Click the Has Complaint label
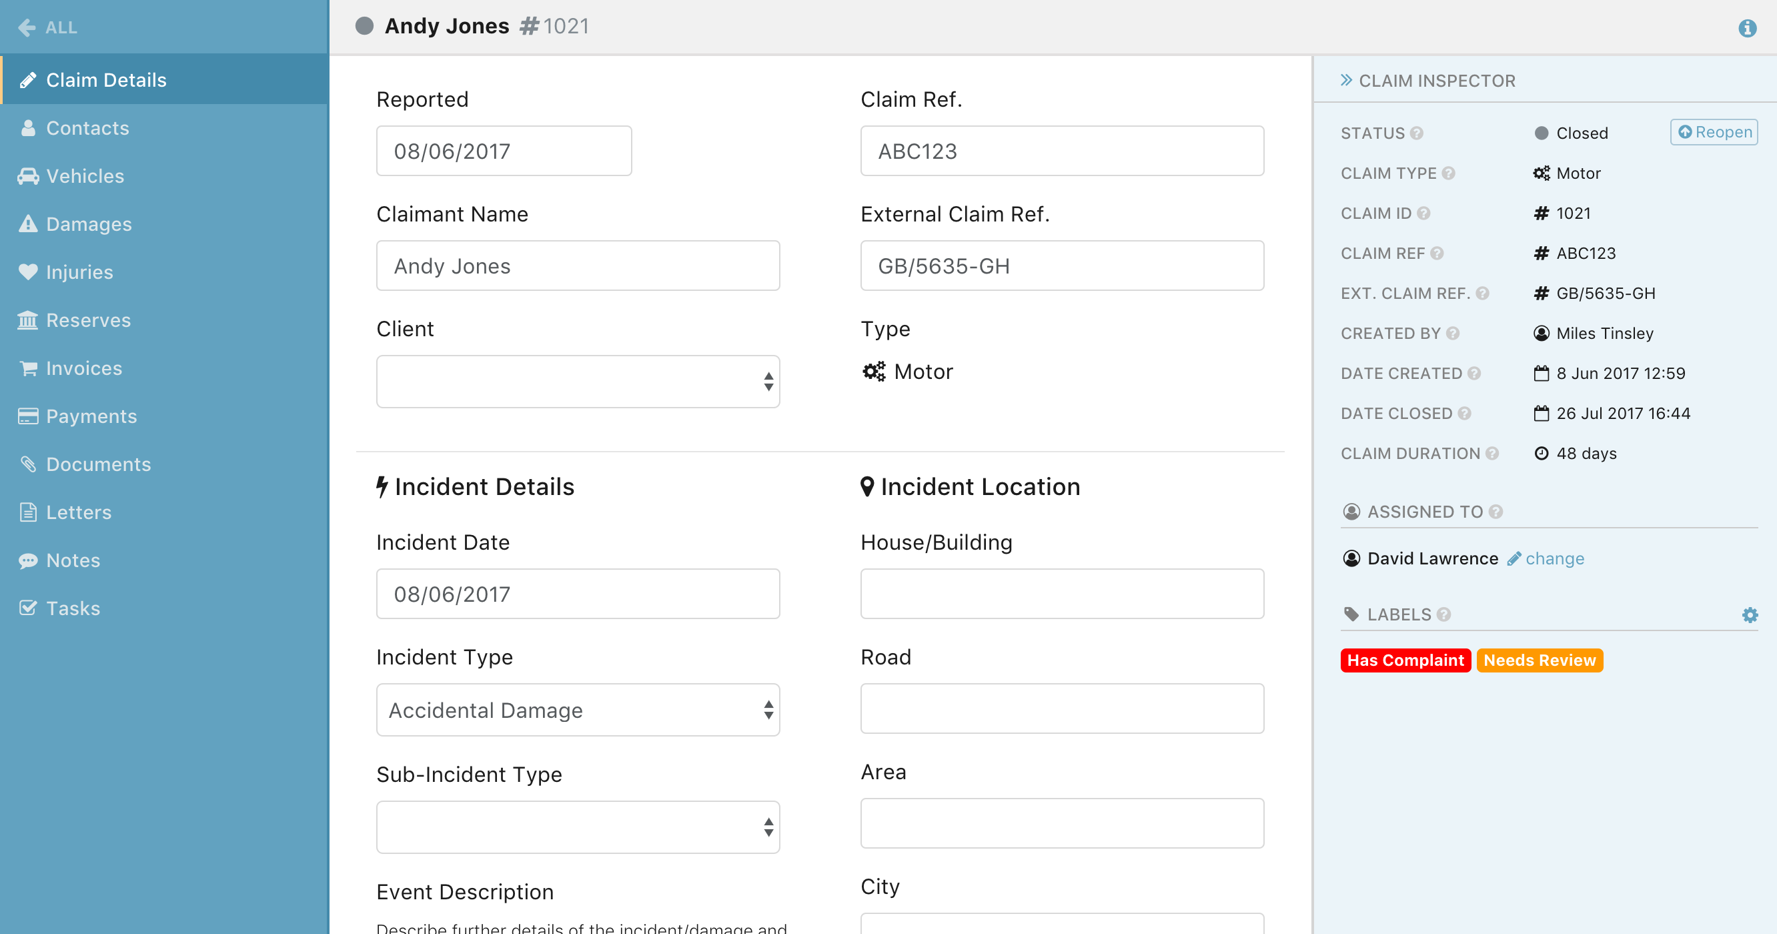1777x934 pixels. coord(1405,660)
